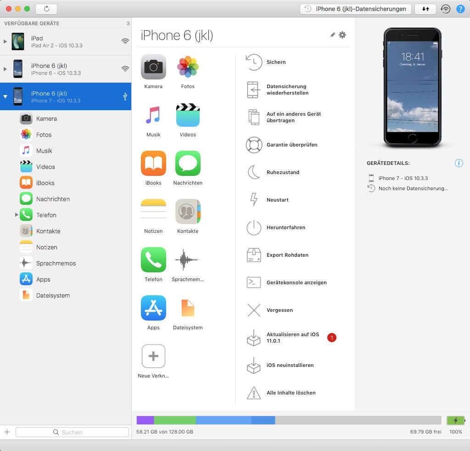This screenshot has width=470, height=451.
Task: Open the iBooks icon in main grid
Action: [153, 163]
